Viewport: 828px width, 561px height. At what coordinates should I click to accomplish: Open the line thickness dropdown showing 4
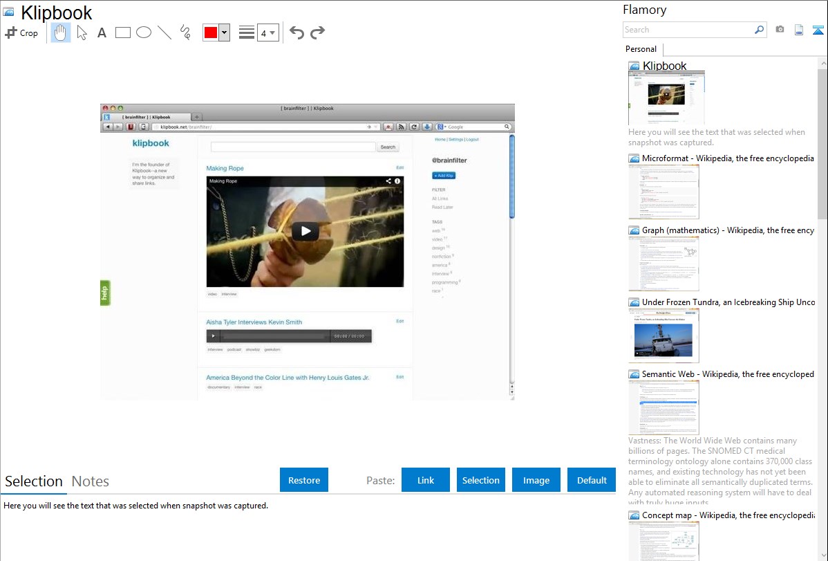point(267,33)
